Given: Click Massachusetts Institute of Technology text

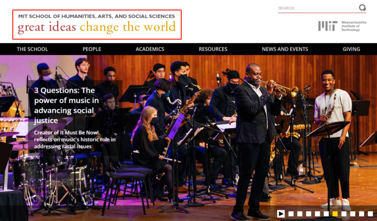Looking at the screenshot, I should click(x=354, y=26).
